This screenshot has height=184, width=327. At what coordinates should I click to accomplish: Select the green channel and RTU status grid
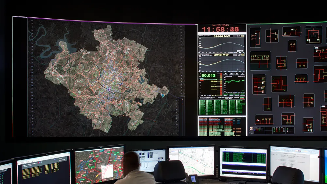tap(222, 107)
